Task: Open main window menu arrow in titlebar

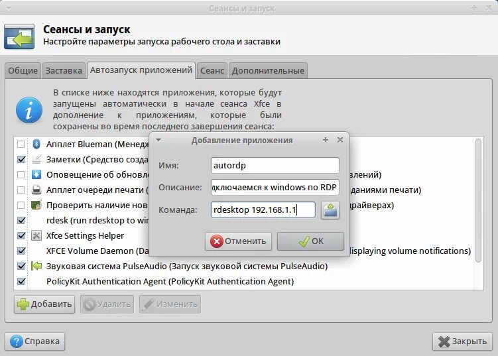Action: click(9, 8)
